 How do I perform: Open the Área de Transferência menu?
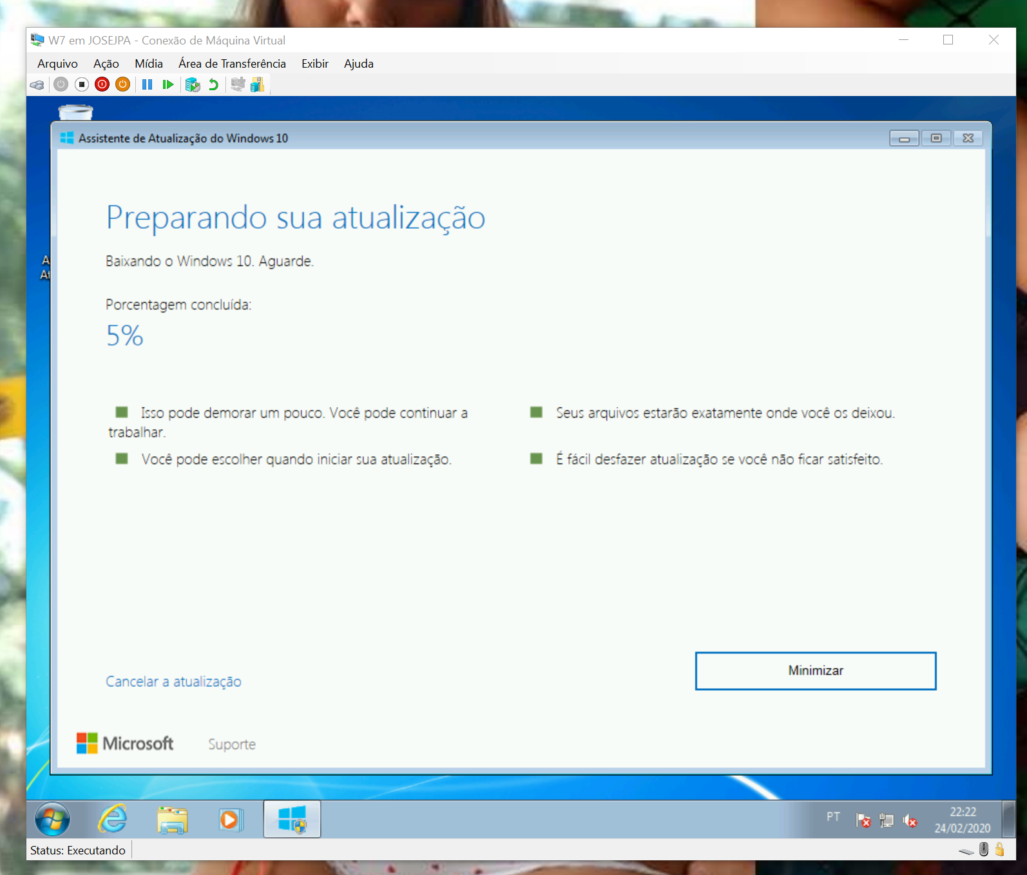click(x=232, y=64)
